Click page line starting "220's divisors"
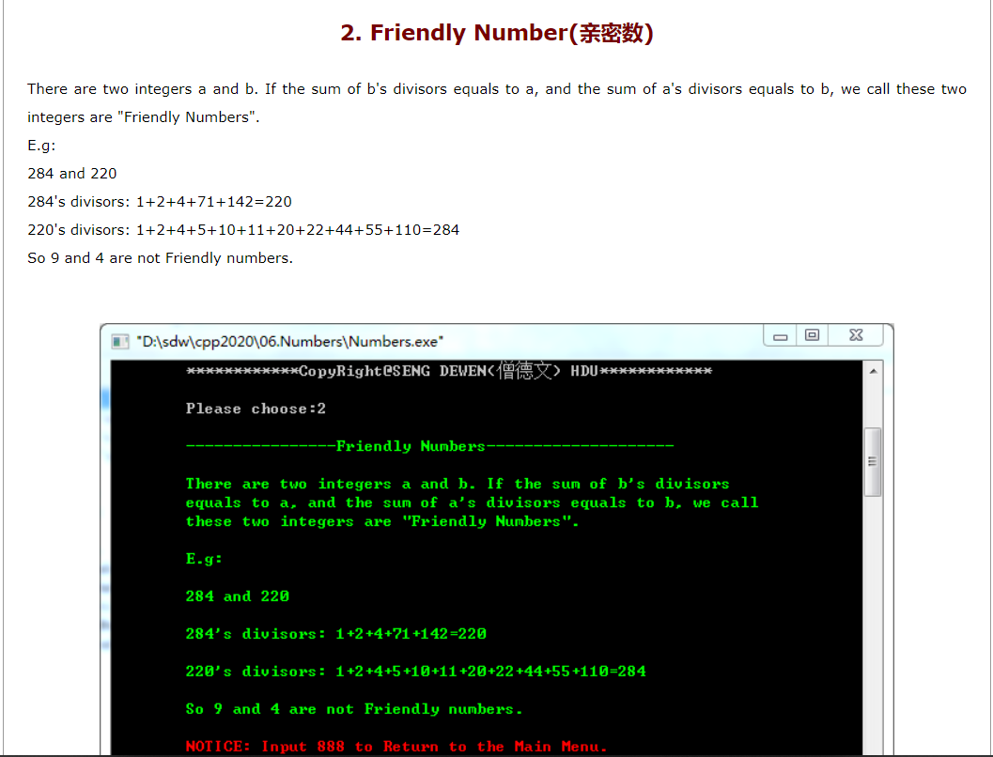The height and width of the screenshot is (757, 993). (243, 230)
